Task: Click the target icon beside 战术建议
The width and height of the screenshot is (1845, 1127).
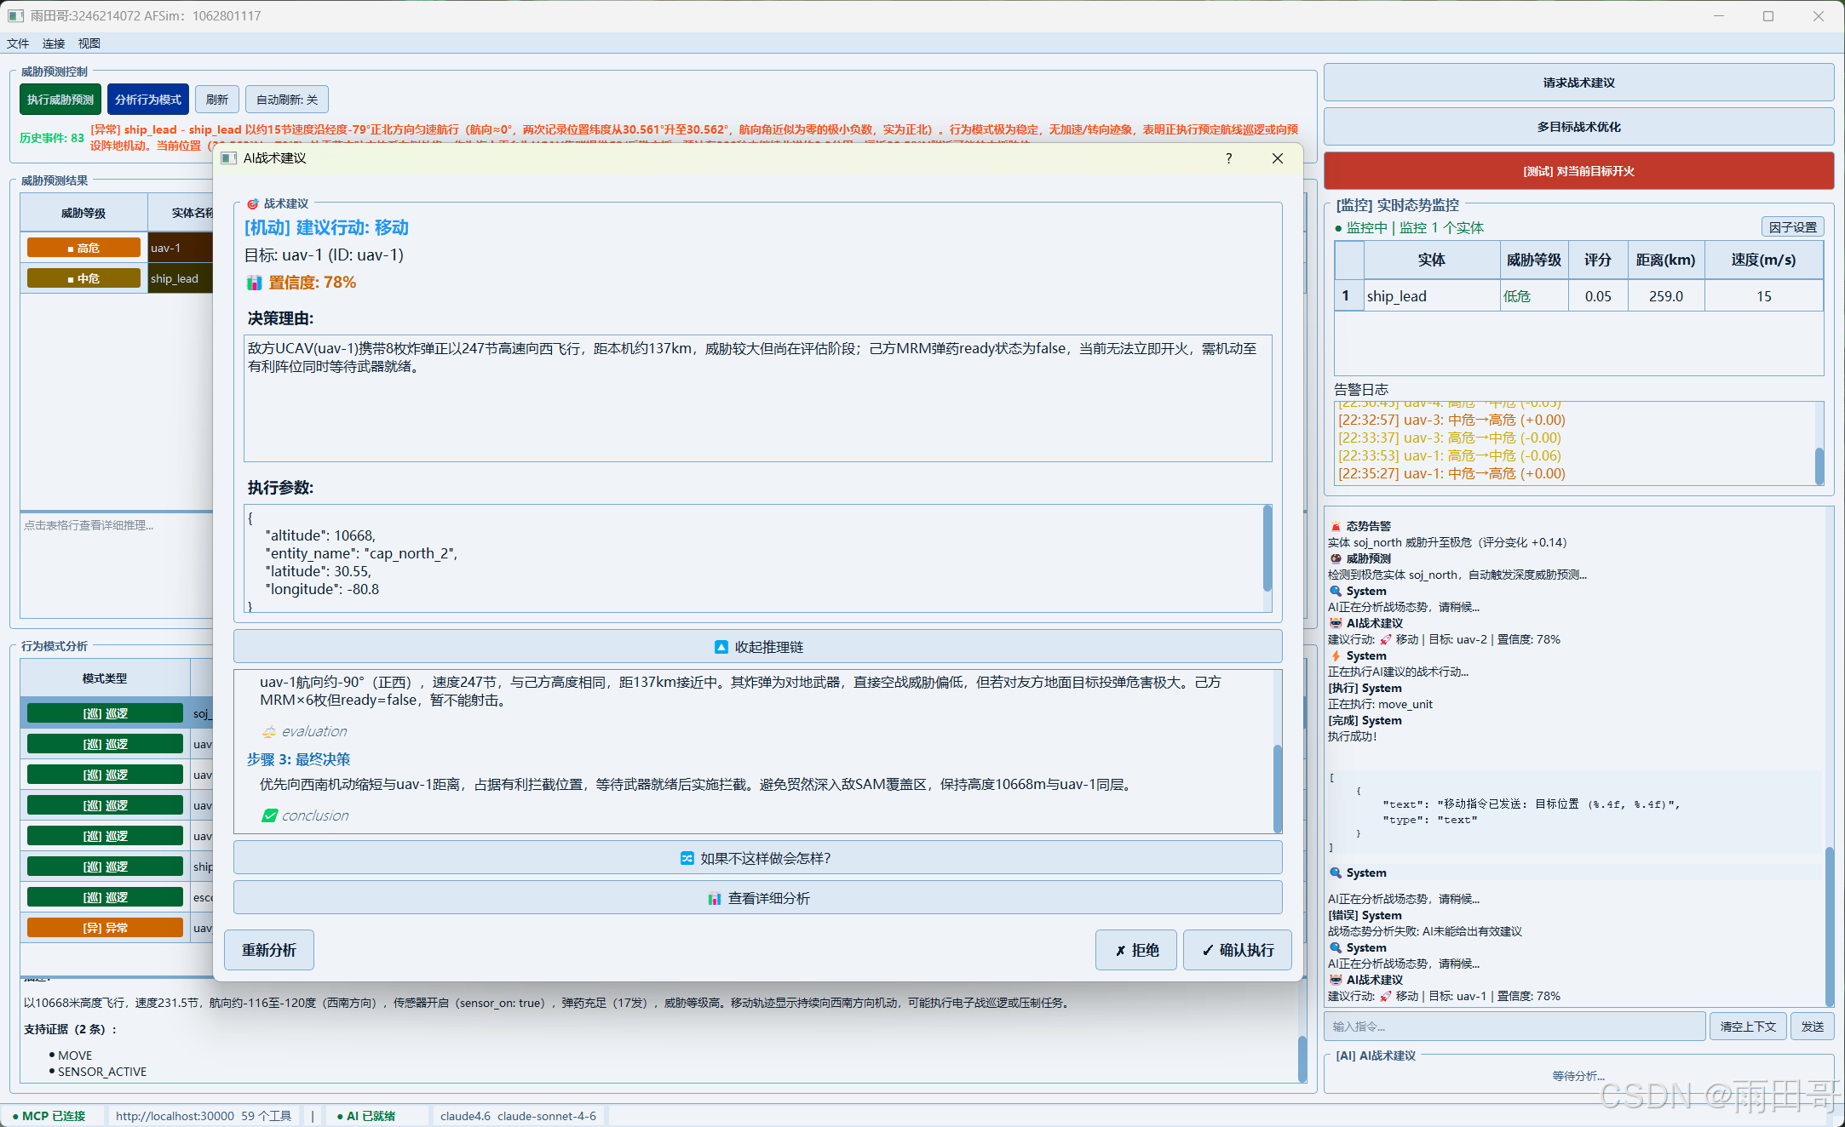Action: pyautogui.click(x=252, y=204)
